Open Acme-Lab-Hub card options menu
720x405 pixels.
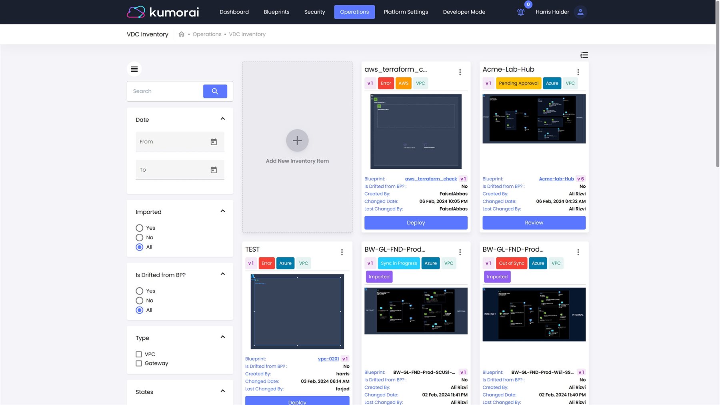578,72
